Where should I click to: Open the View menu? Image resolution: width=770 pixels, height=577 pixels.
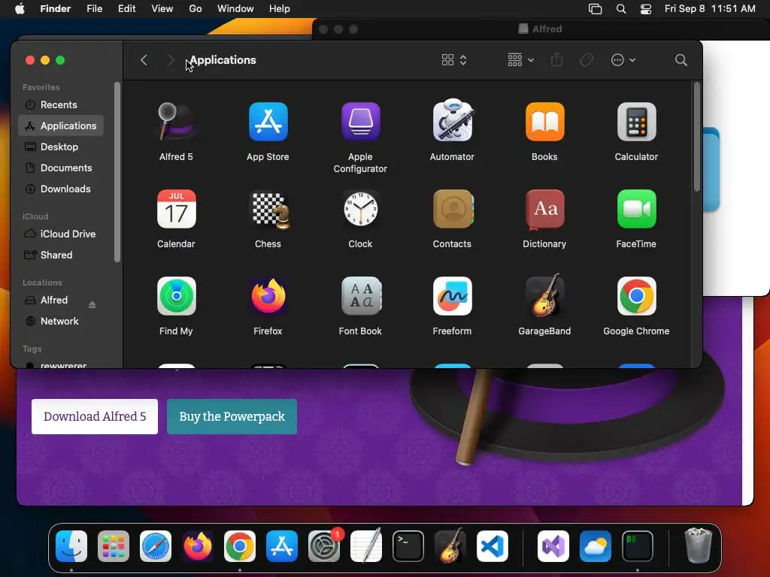162,9
